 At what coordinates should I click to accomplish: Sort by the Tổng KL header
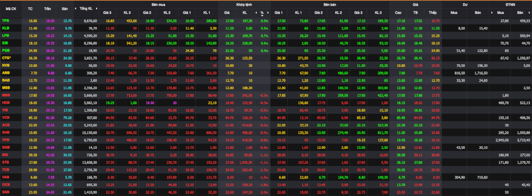point(86,9)
